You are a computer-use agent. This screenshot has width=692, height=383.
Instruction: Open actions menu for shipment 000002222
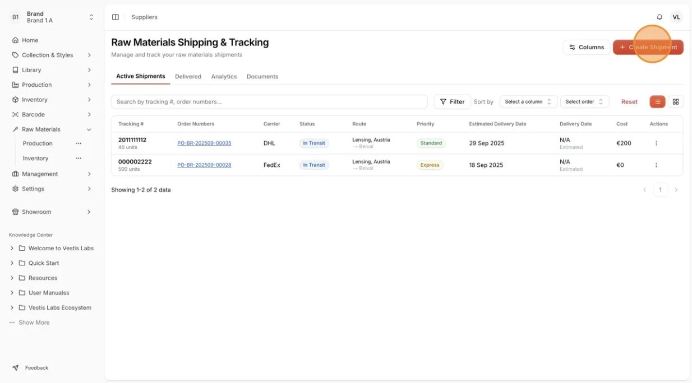click(656, 165)
